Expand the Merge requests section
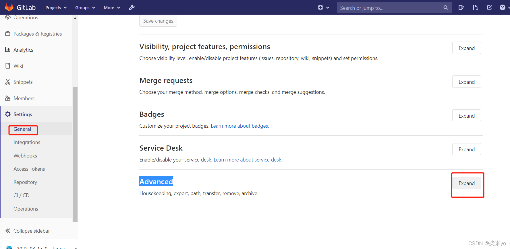 tap(466, 82)
